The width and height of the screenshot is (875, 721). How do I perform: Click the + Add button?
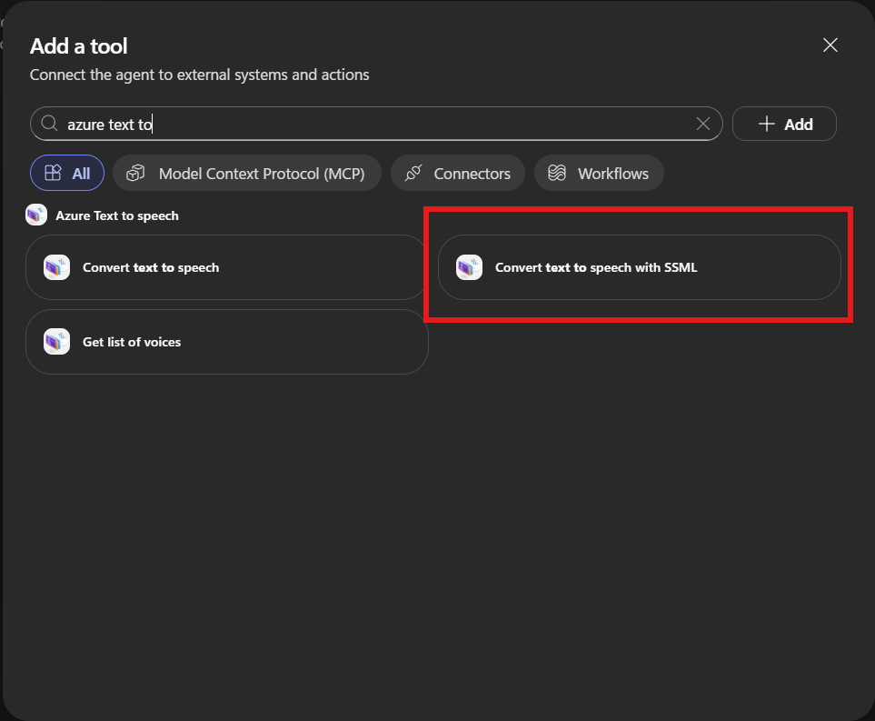tap(784, 124)
